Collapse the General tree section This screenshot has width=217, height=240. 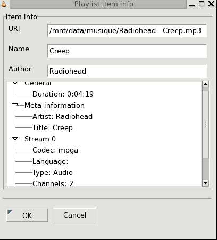click(15, 83)
